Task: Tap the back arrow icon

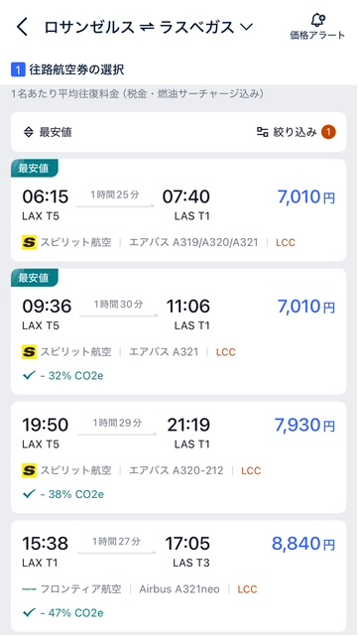Action: tap(22, 27)
